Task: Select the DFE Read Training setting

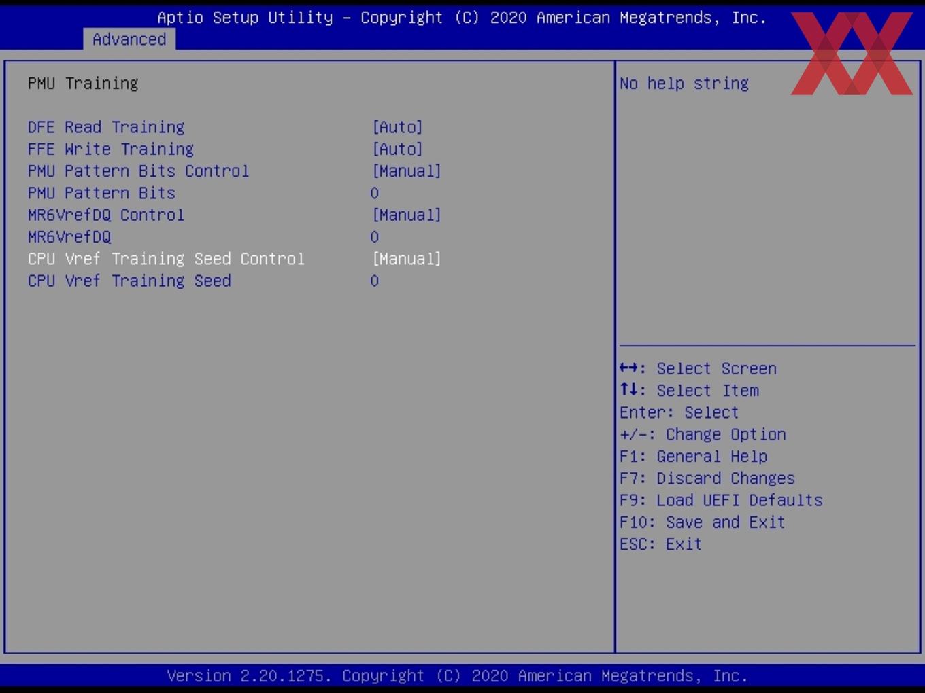Action: (106, 127)
